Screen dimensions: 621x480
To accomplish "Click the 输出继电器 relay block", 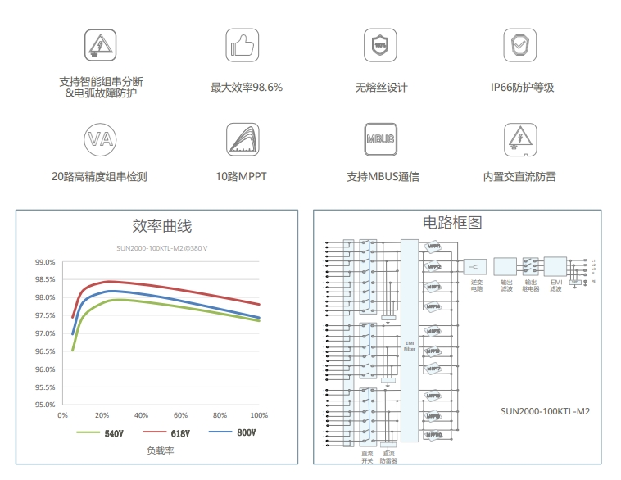I will 531,267.
